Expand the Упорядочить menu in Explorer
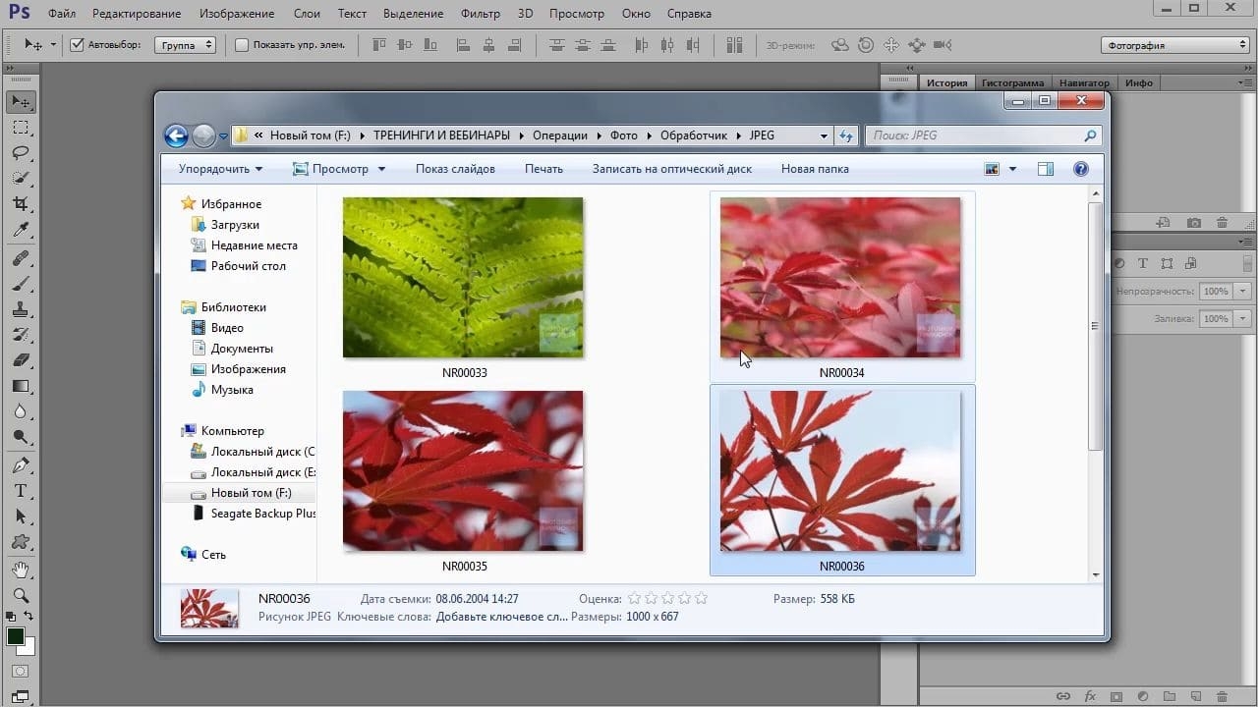1258x707 pixels. pos(221,169)
